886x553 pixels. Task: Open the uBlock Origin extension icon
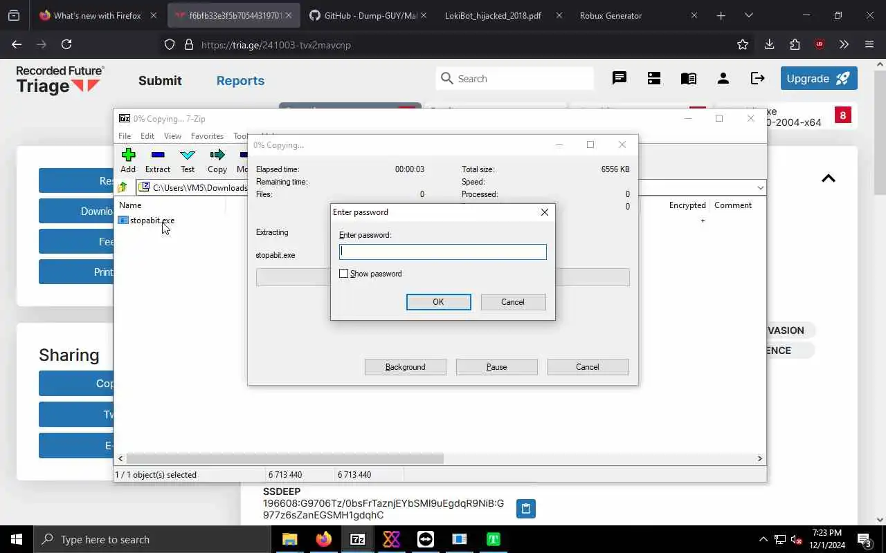(820, 44)
